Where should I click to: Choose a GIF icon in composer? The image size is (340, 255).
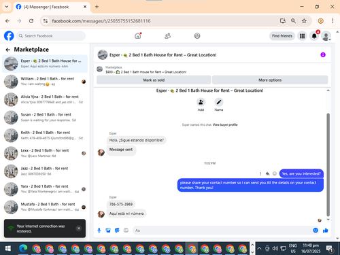click(x=126, y=231)
